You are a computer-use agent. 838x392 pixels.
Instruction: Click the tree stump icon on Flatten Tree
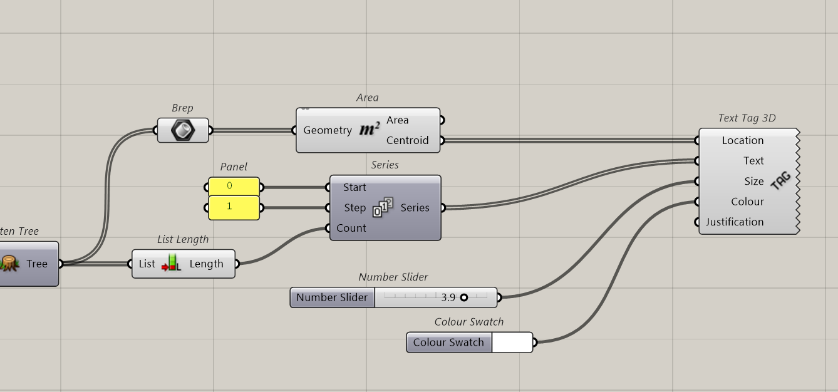pyautogui.click(x=9, y=264)
